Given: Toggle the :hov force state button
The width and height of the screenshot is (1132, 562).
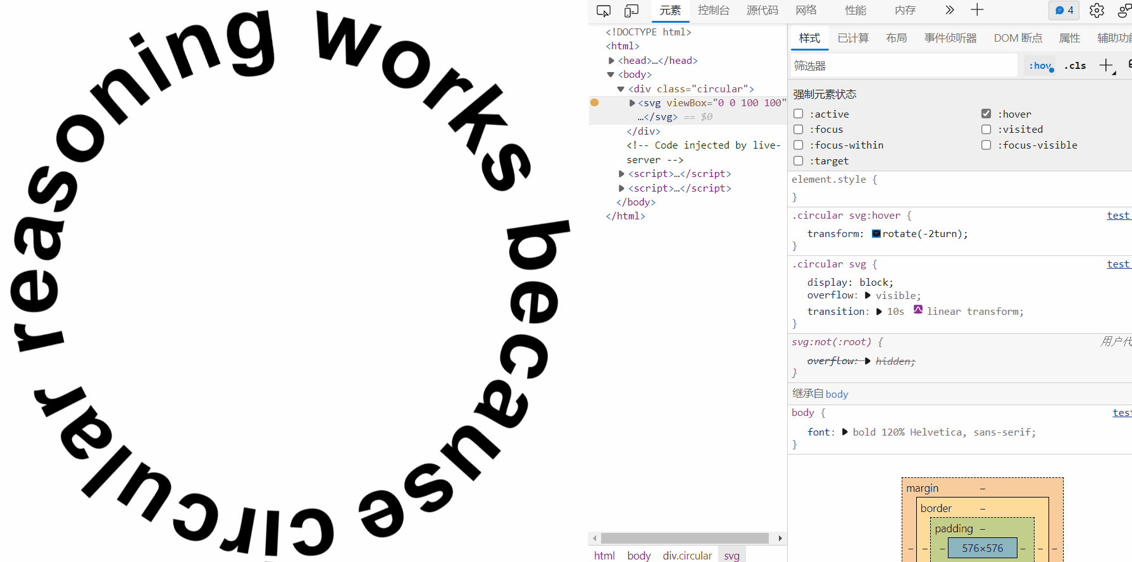Looking at the screenshot, I should pyautogui.click(x=1040, y=66).
